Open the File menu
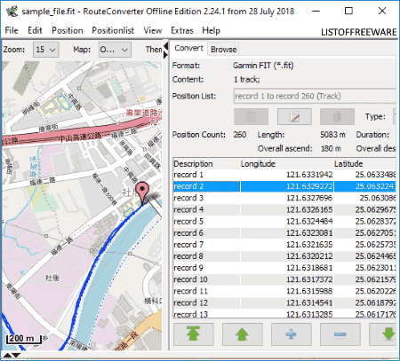The height and width of the screenshot is (361, 400). (12, 30)
